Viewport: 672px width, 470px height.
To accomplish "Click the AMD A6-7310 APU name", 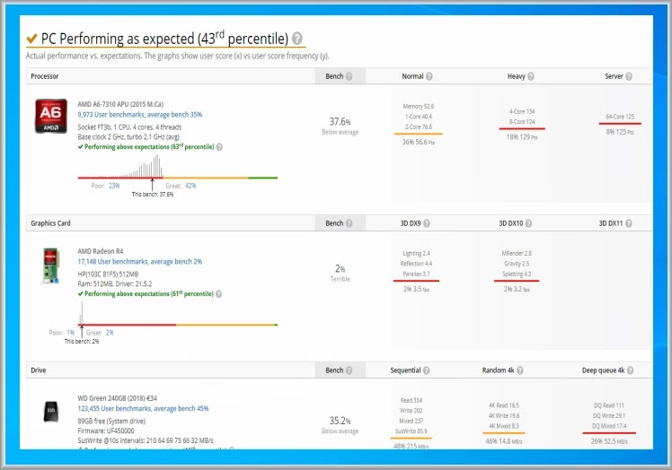I will [x=120, y=104].
